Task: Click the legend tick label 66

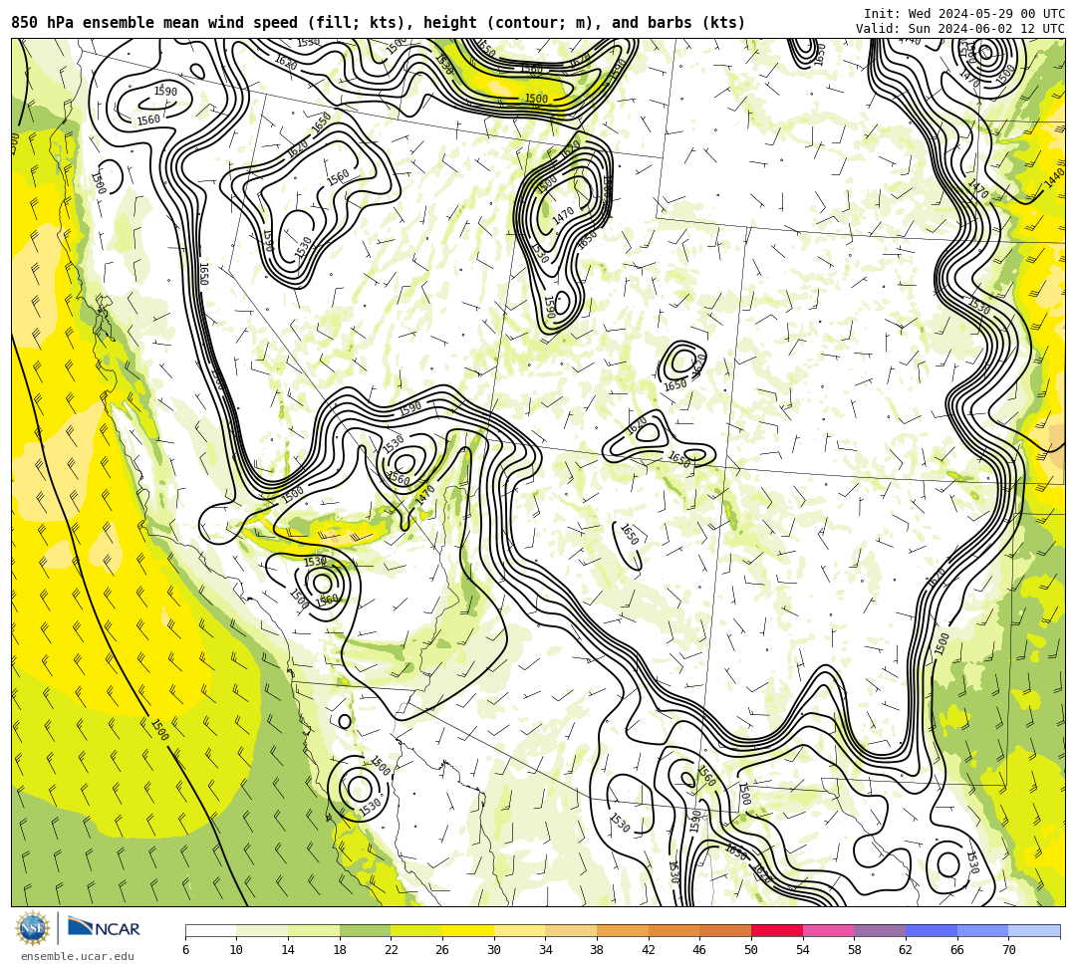Action: coord(957,950)
